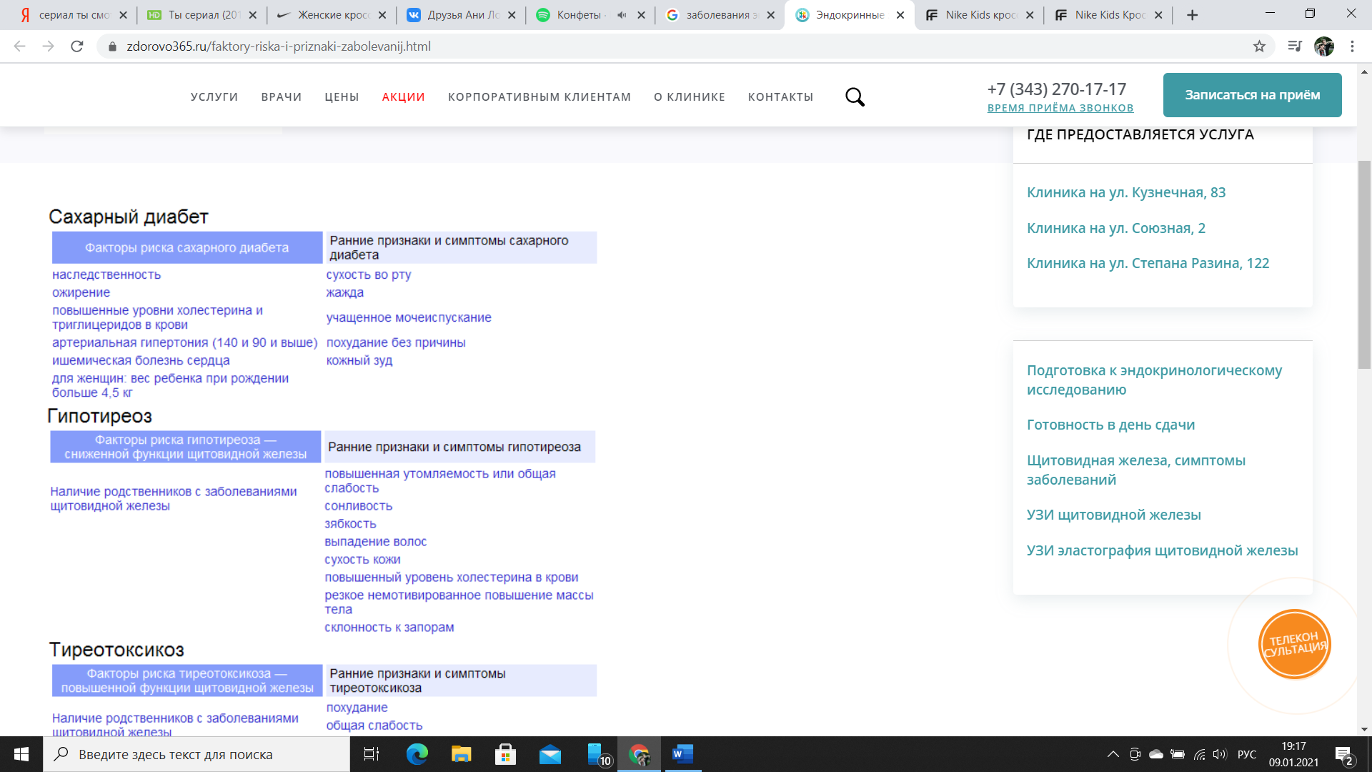
Task: Open the АКЦИИ menu item
Action: pyautogui.click(x=404, y=96)
